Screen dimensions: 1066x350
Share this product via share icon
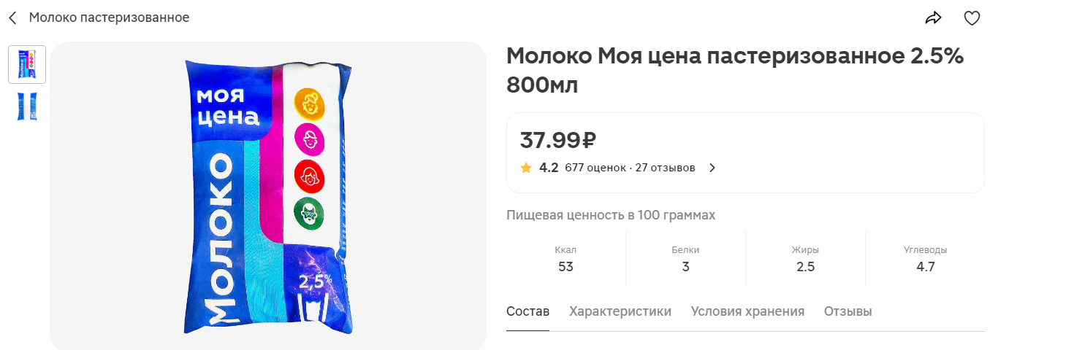[x=933, y=18]
